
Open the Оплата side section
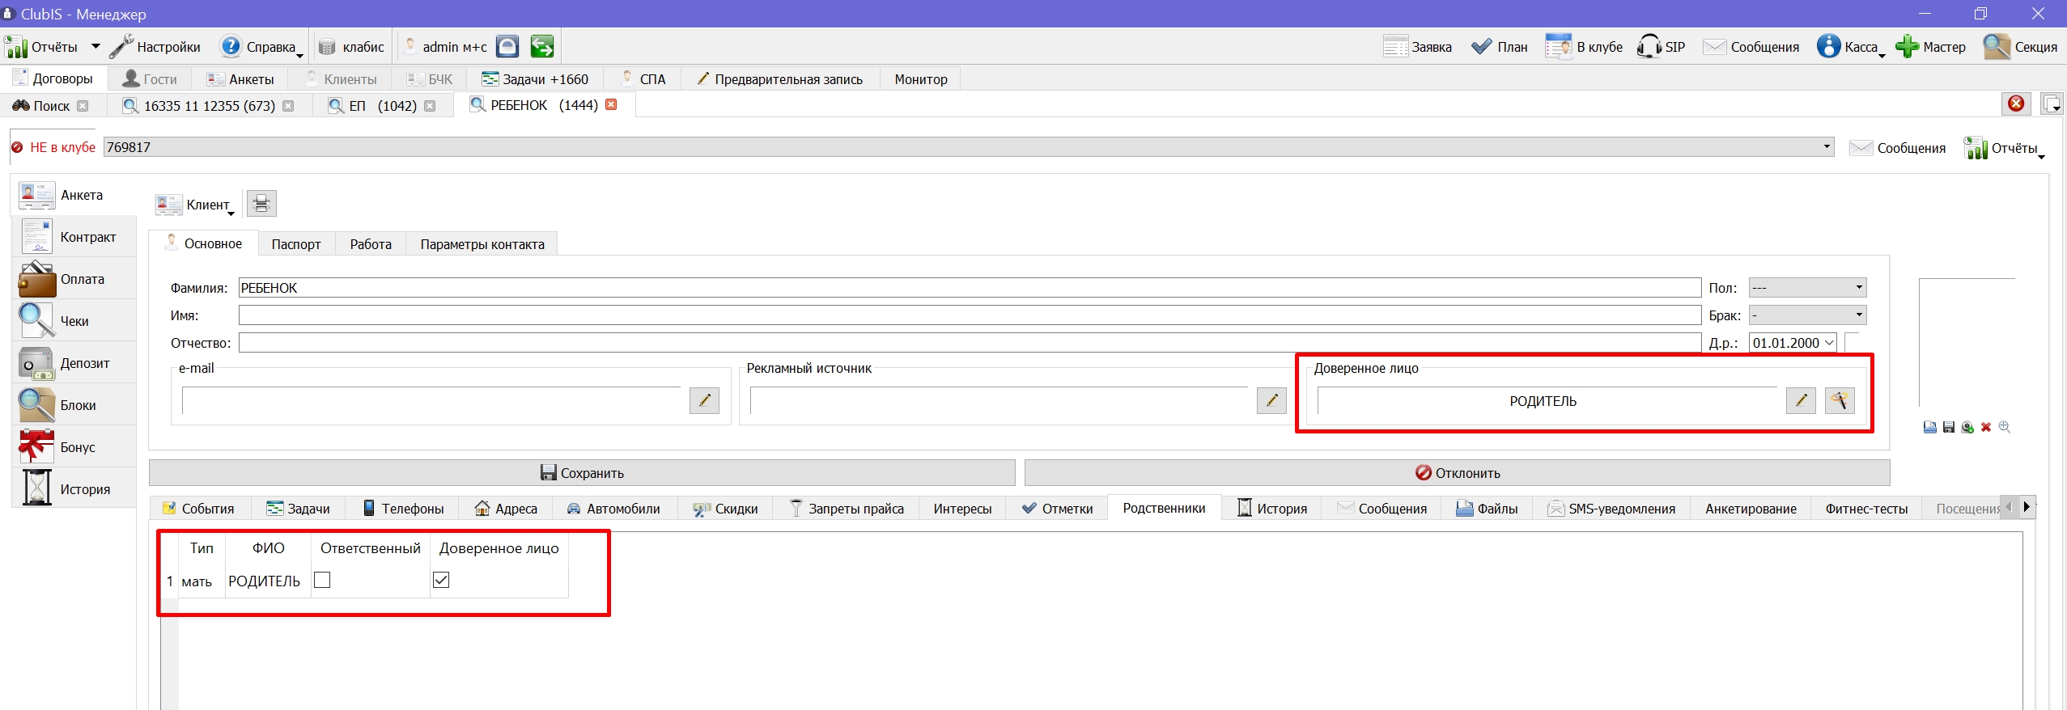click(x=74, y=279)
